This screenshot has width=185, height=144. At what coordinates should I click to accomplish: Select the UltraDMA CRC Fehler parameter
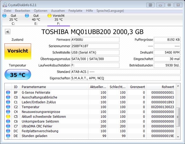click(x=37, y=126)
